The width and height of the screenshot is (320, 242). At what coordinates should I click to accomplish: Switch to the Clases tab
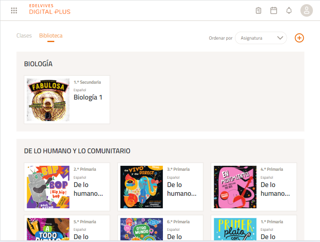(24, 36)
